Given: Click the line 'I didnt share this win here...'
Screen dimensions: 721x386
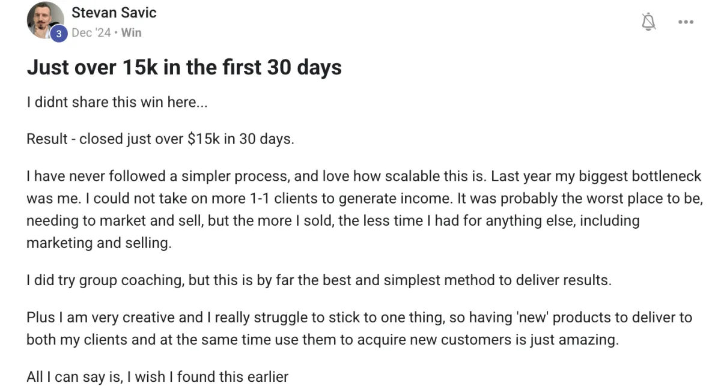Looking at the screenshot, I should [x=117, y=103].
